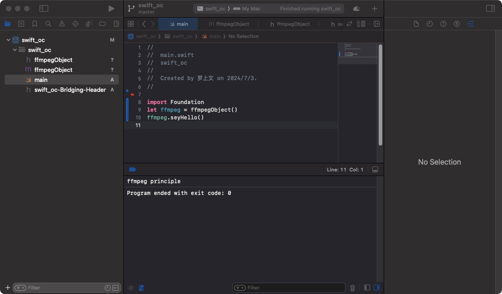Add editor on the right

376,24
